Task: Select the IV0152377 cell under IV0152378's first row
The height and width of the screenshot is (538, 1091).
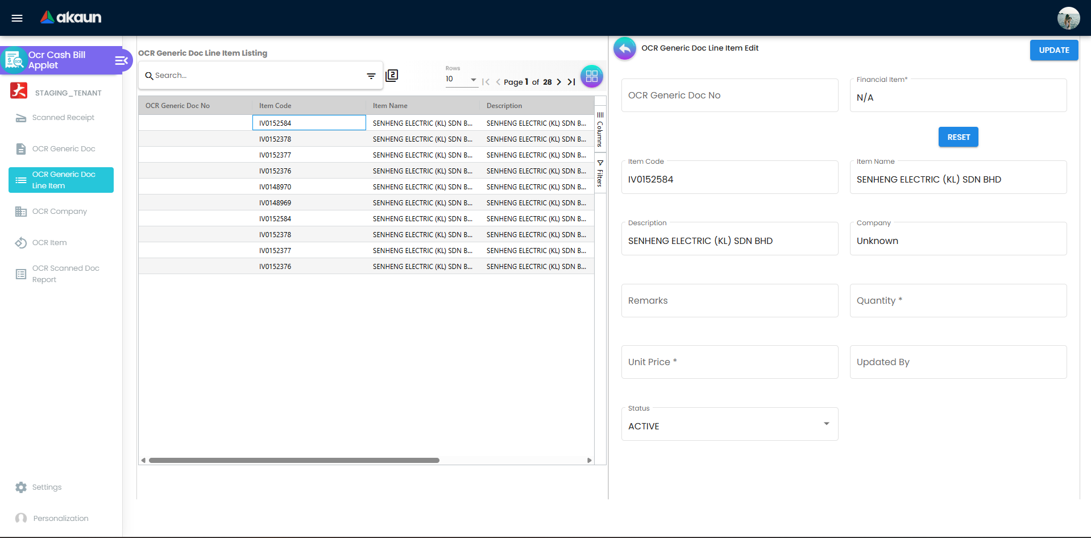Action: (309, 155)
